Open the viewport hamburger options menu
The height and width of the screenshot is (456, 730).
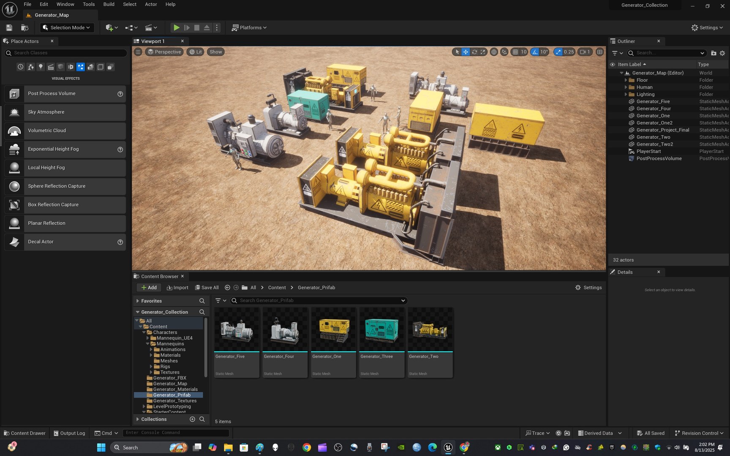point(138,52)
